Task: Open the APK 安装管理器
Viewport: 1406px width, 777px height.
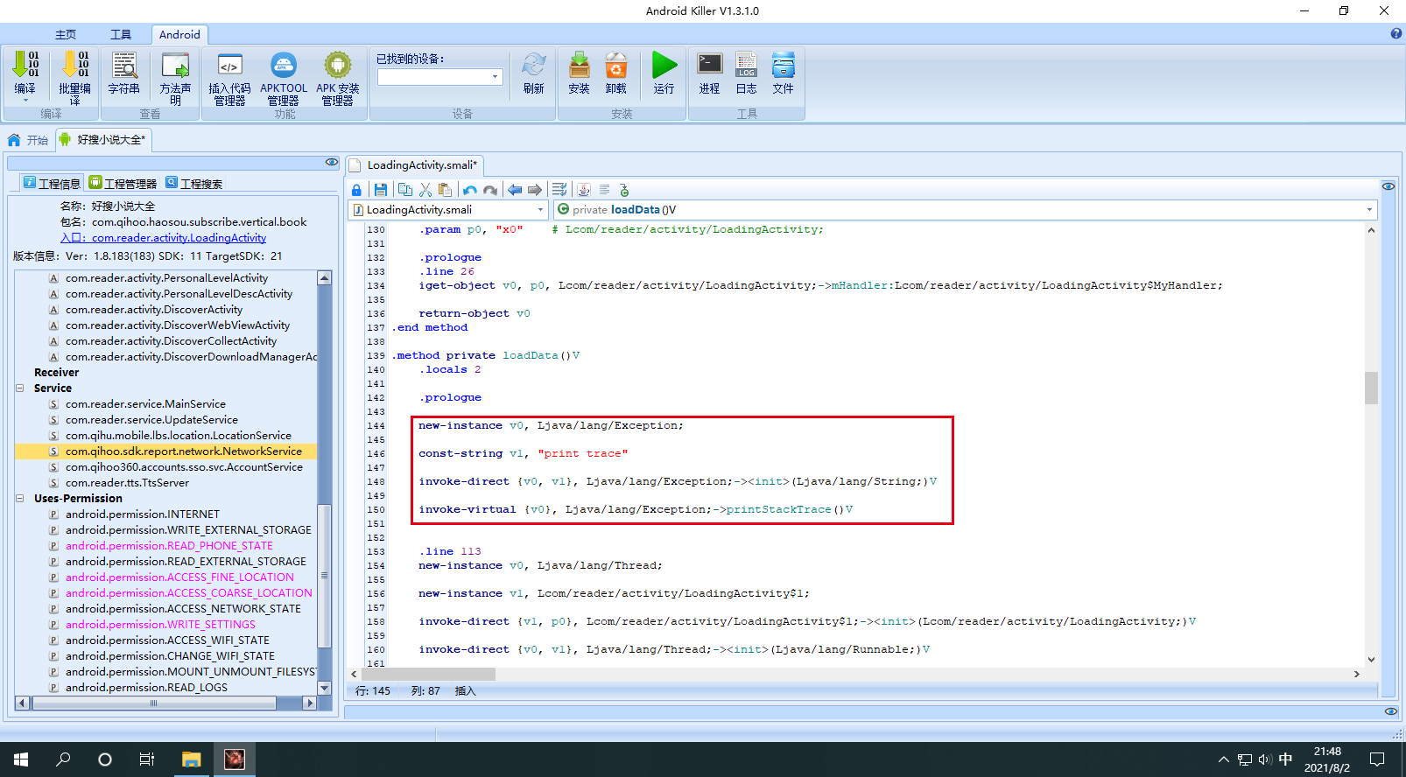Action: (338, 66)
